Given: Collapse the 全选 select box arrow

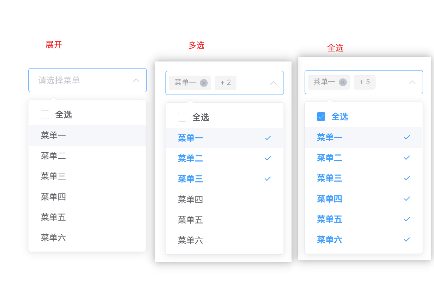Looking at the screenshot, I should (x=412, y=82).
